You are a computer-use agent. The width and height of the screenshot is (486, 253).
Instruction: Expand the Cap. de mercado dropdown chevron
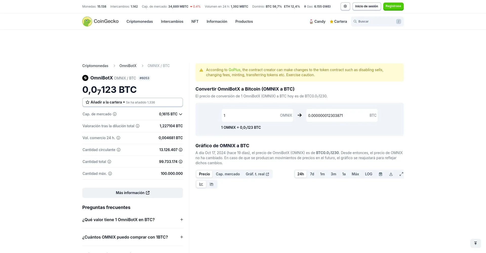pos(180,114)
